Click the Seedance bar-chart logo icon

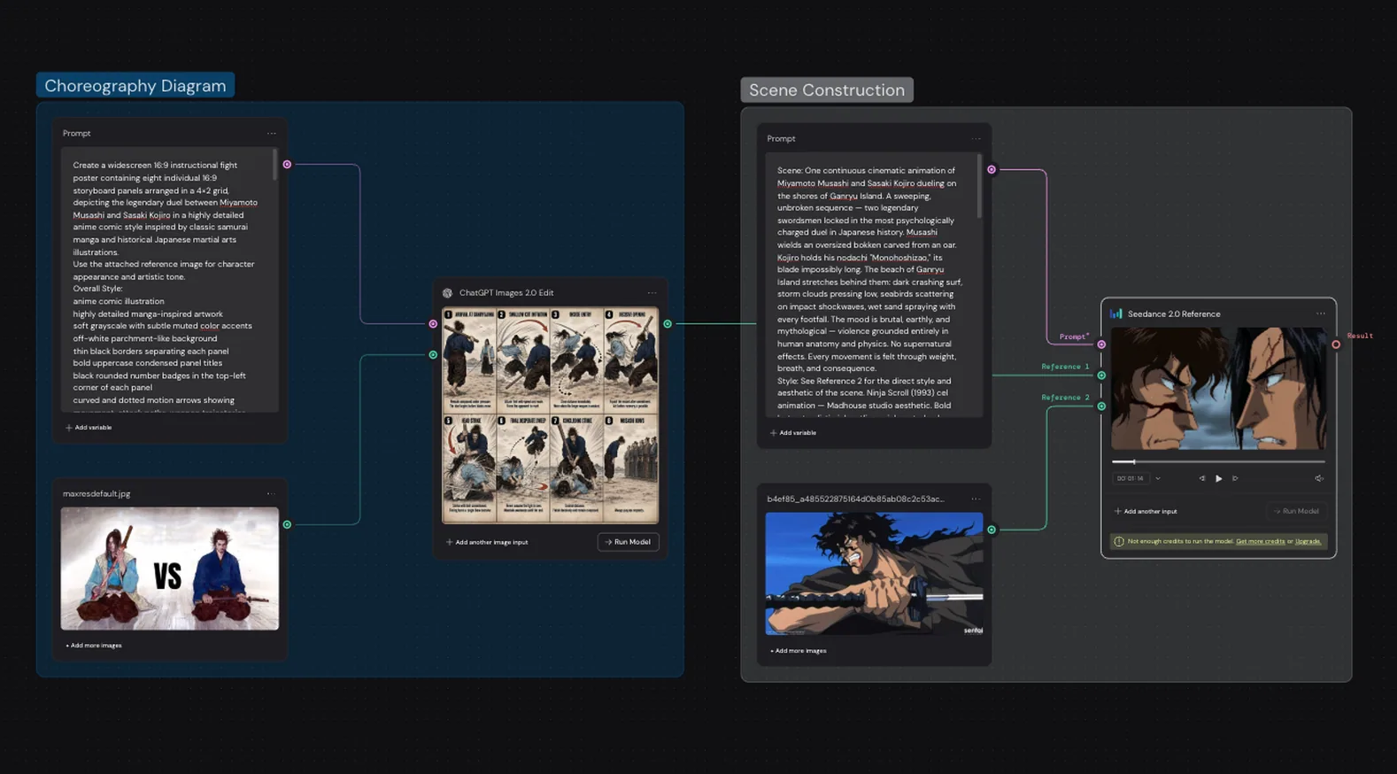(1116, 313)
